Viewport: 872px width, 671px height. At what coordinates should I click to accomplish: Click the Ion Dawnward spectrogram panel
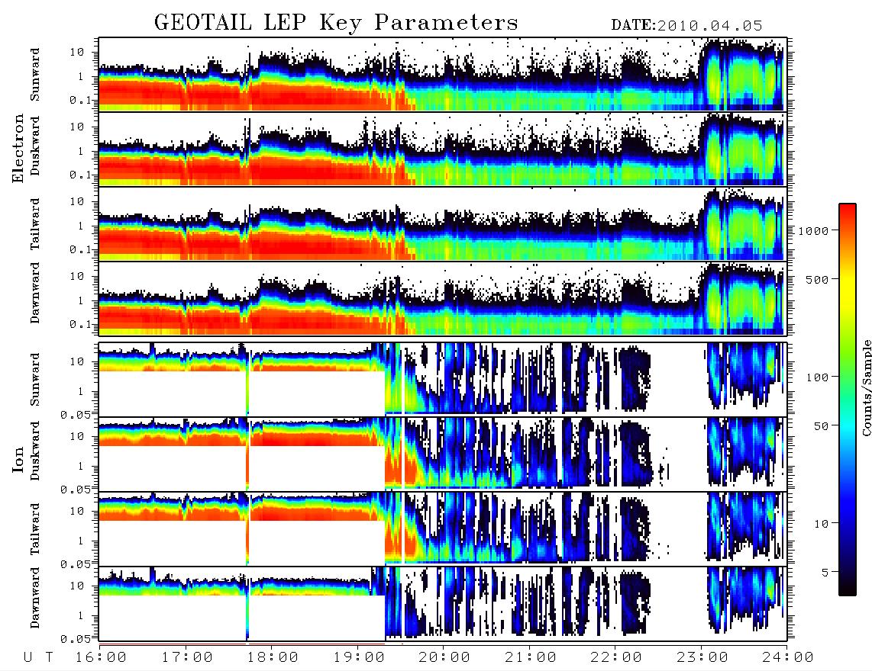(x=443, y=604)
